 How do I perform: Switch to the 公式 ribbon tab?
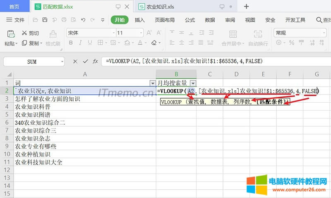[x=190, y=20]
